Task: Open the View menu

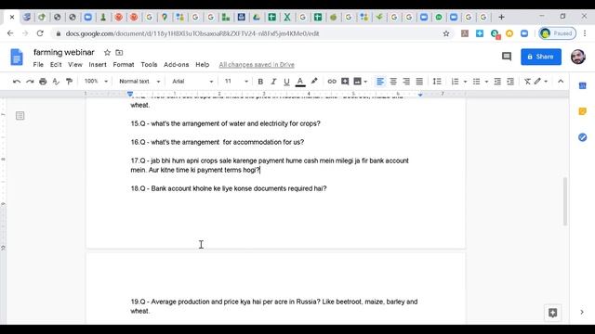Action: [75, 65]
